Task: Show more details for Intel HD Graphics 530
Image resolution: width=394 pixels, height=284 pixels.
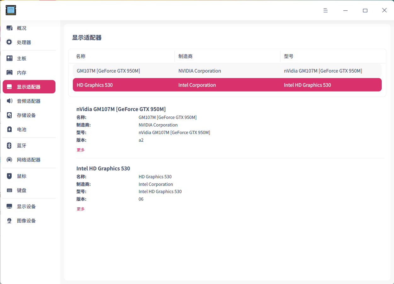Action: point(81,209)
